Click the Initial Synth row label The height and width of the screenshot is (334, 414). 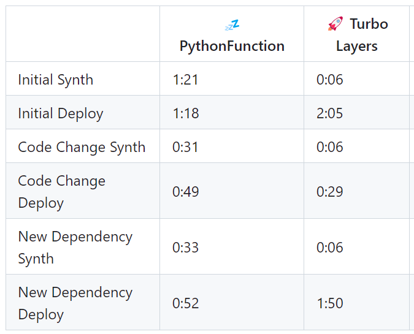coord(56,80)
